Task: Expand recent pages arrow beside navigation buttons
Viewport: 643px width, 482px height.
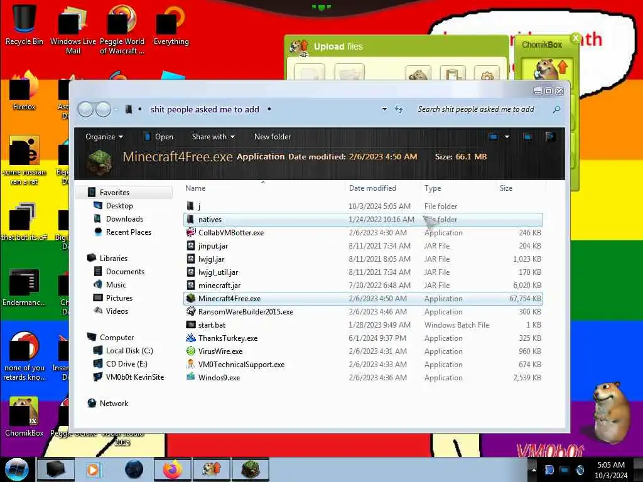Action: tap(116, 109)
